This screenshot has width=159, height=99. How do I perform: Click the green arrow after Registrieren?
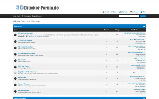pos(42,16)
